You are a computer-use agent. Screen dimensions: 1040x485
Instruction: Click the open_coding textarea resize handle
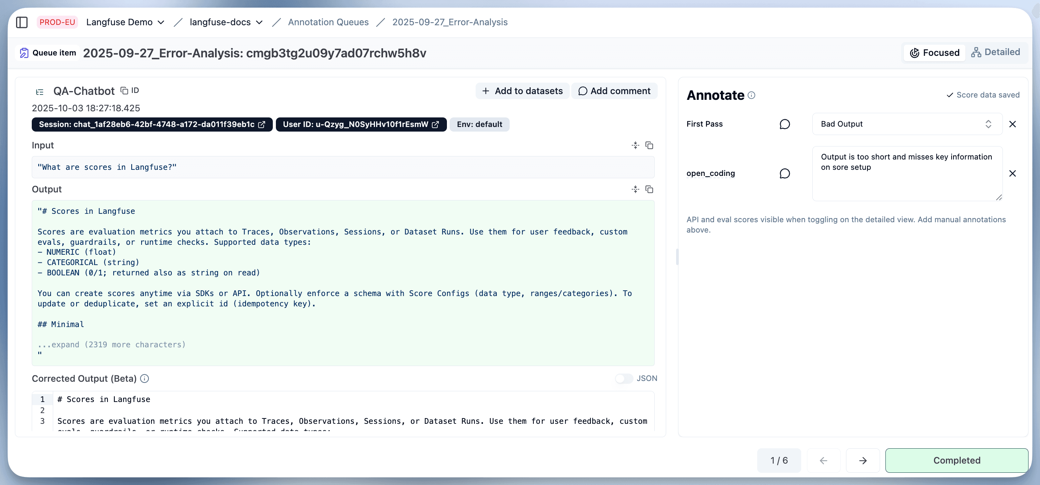(999, 197)
